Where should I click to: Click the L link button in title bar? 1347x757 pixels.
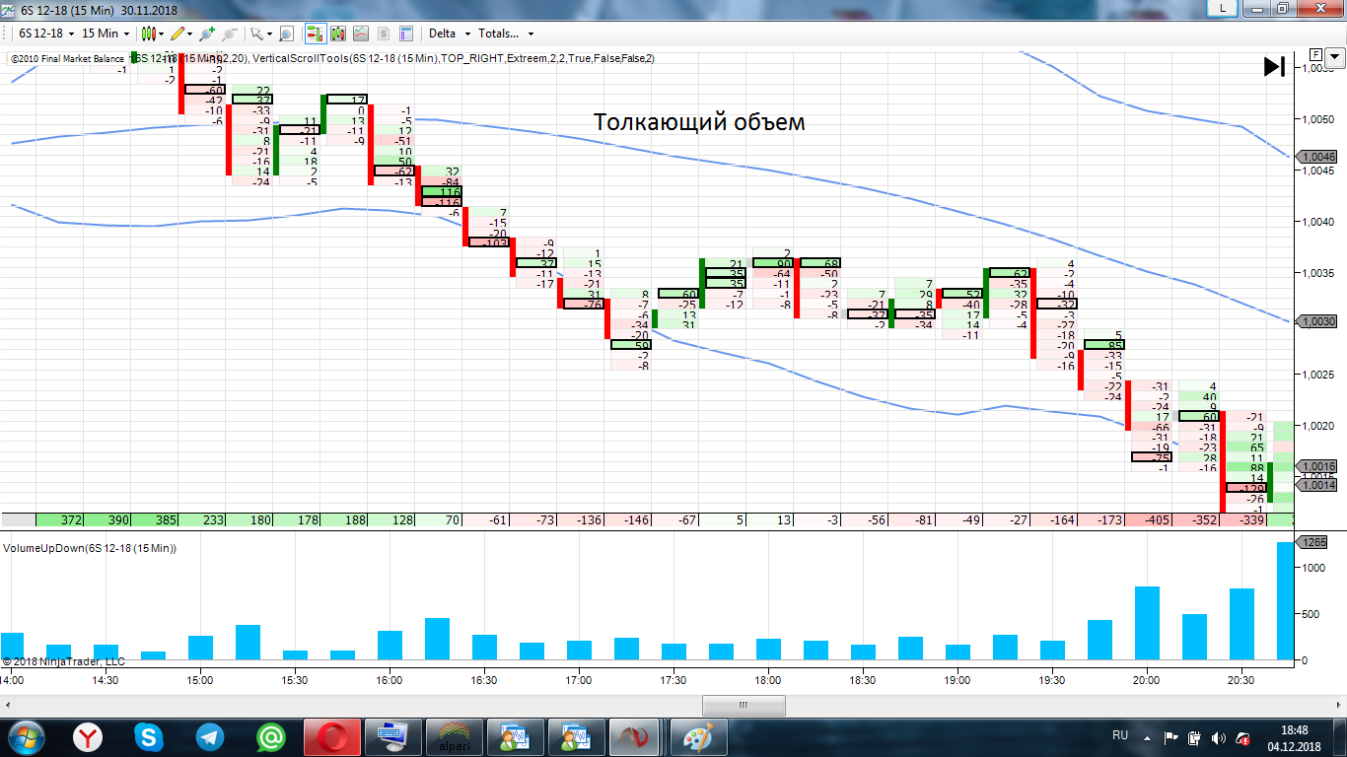1223,8
